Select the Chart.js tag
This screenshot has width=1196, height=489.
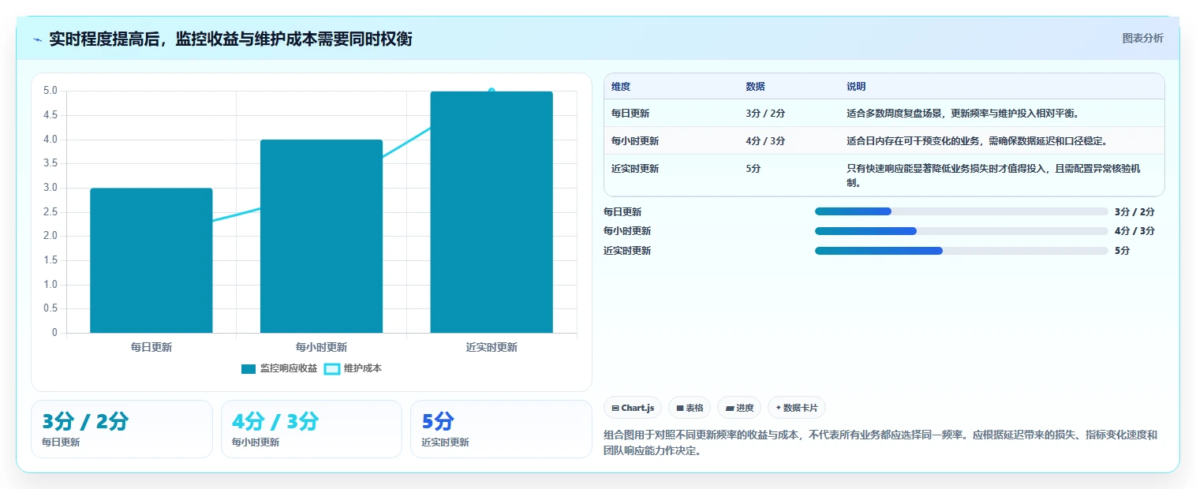[633, 408]
